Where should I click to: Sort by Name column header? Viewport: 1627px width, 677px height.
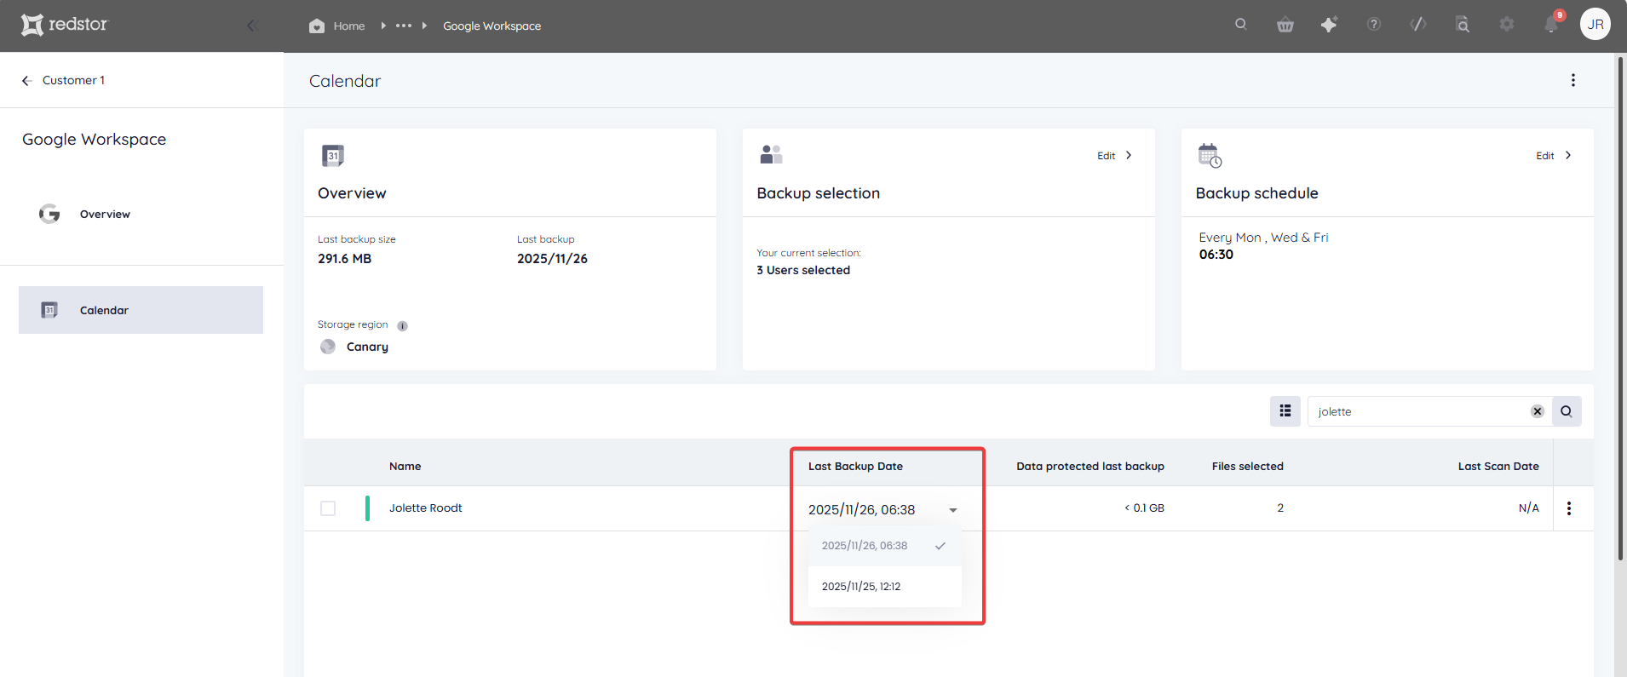[x=405, y=467]
